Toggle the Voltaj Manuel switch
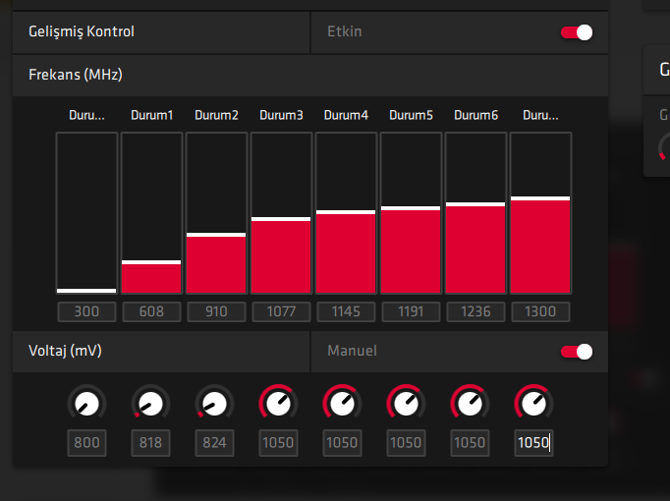 click(577, 352)
